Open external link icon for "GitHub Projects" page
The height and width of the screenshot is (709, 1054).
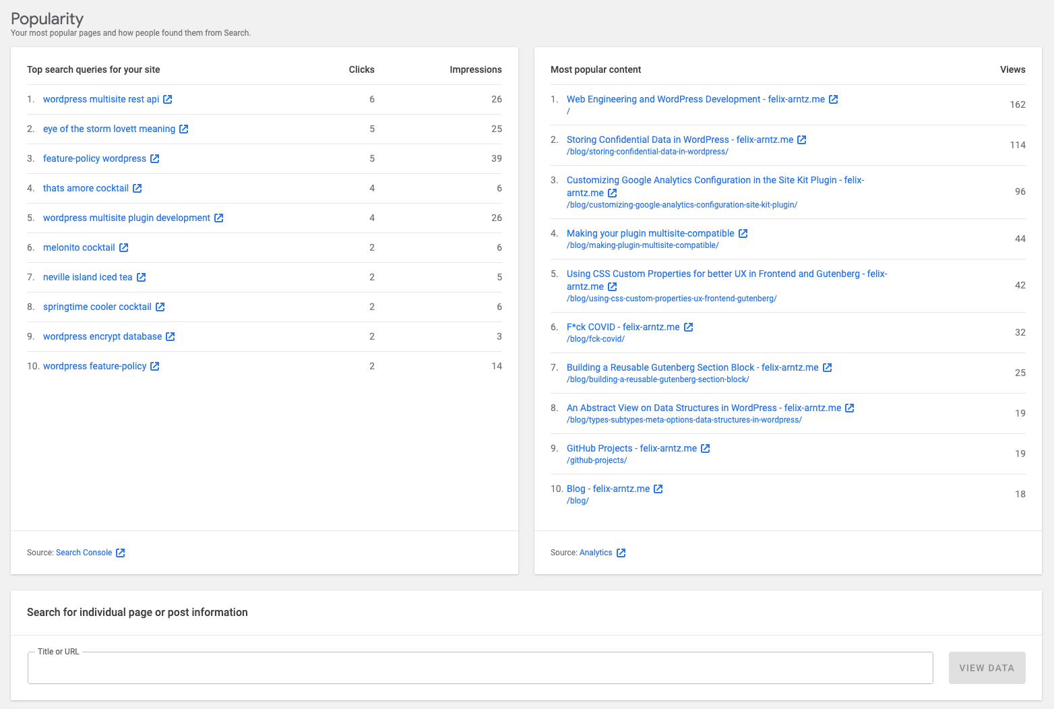tap(705, 448)
